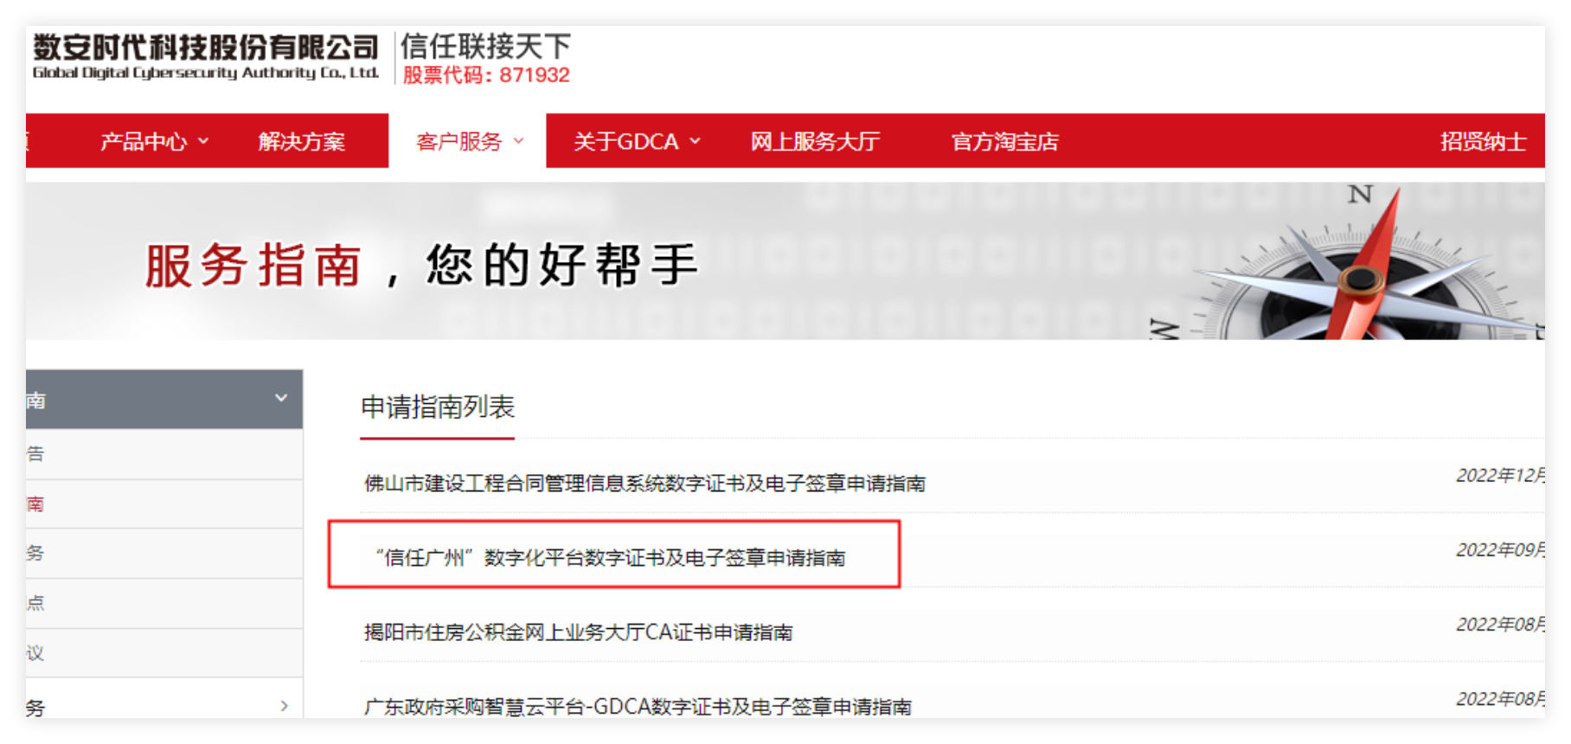Click 信任联接天下 slogan text
This screenshot has width=1571, height=744.
point(485,46)
